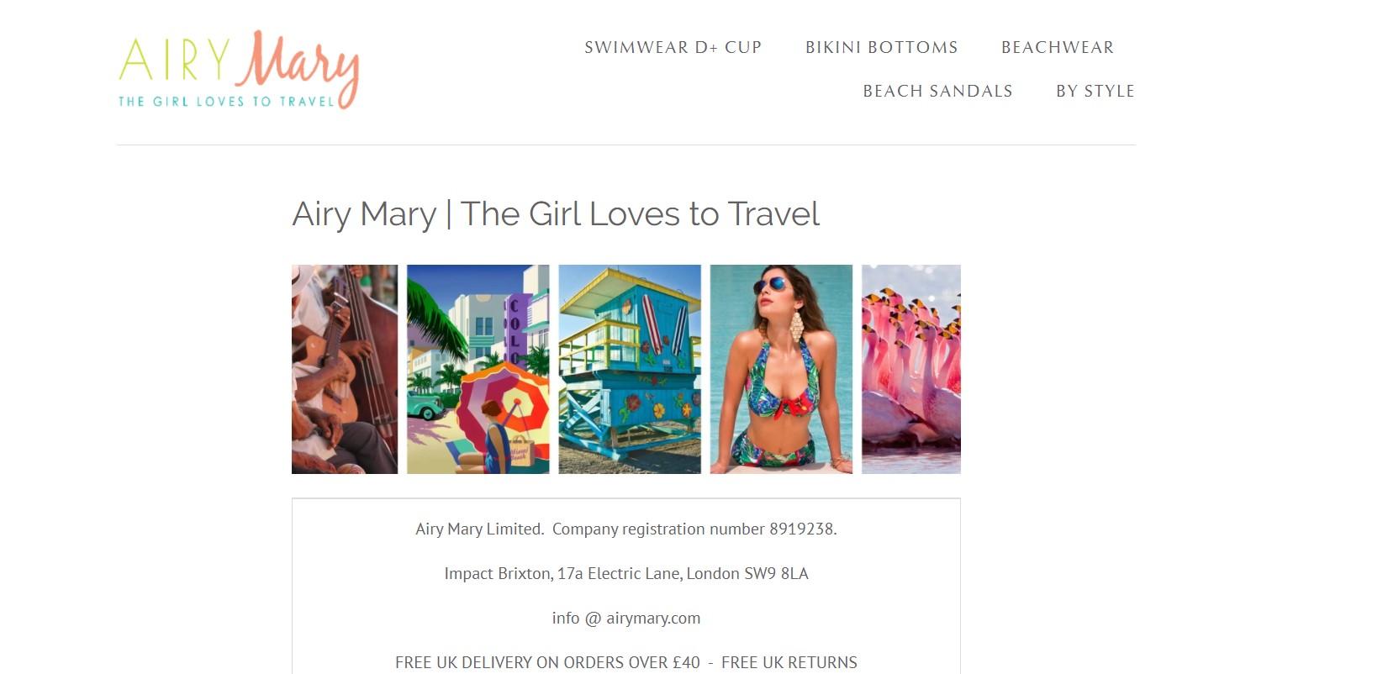Click the page heading Airy Mary | The Girl Loves to Travel
Image resolution: width=1388 pixels, height=674 pixels.
[556, 214]
